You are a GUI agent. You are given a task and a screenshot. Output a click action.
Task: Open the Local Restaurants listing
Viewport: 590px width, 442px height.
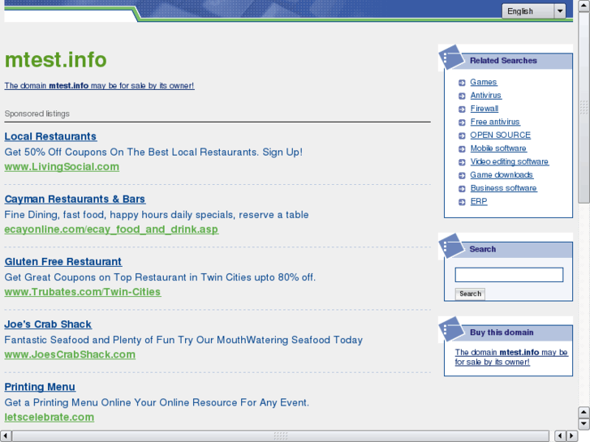click(50, 136)
